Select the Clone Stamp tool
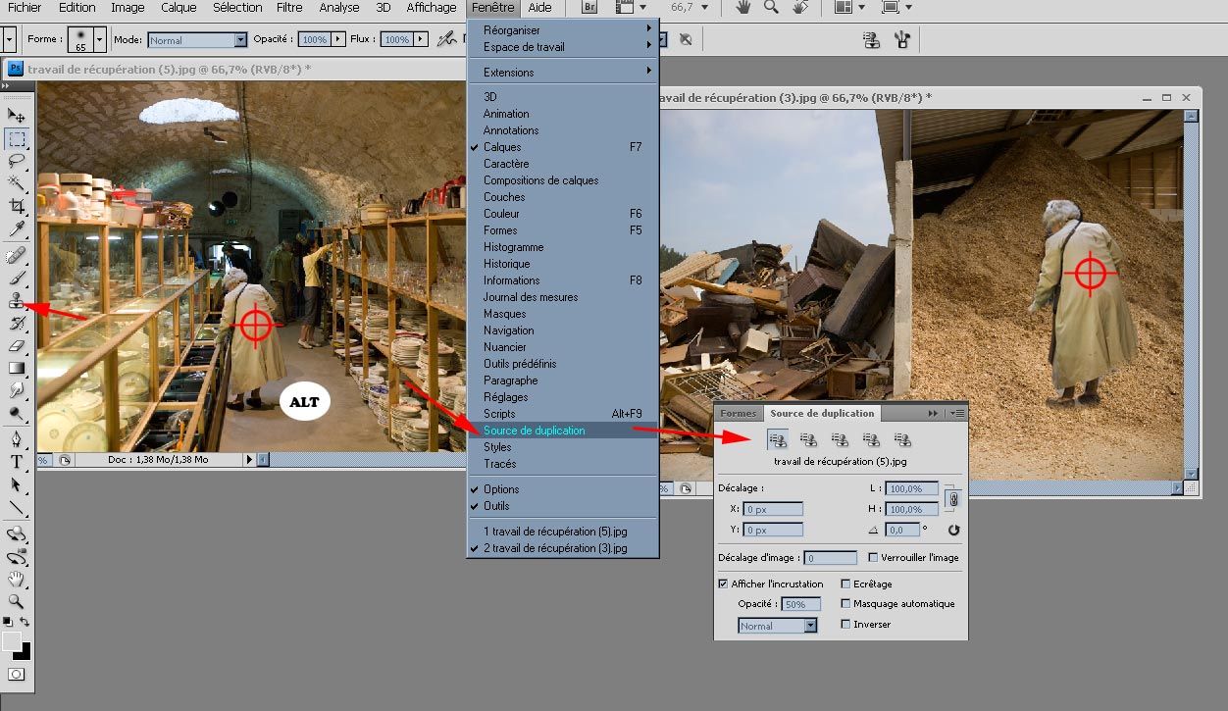The height and width of the screenshot is (711, 1228). click(17, 300)
